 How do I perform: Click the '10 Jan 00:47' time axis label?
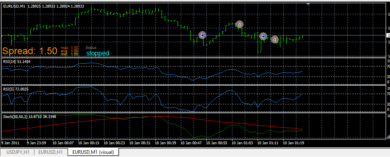click(191, 143)
